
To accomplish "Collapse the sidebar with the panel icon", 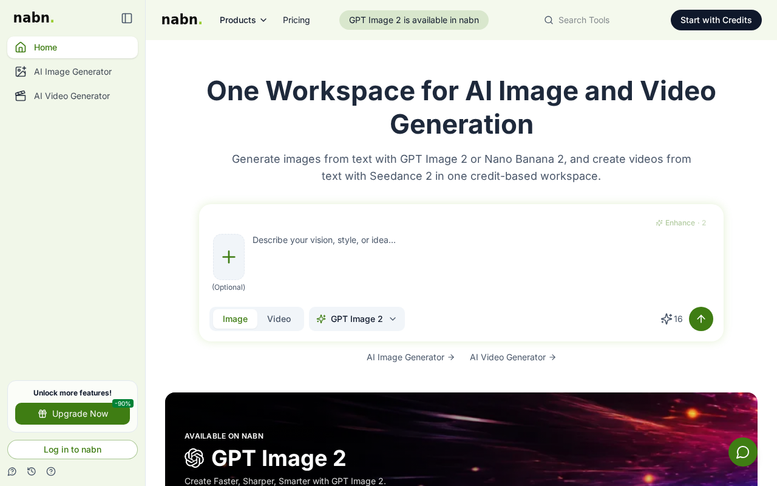I will [x=127, y=18].
